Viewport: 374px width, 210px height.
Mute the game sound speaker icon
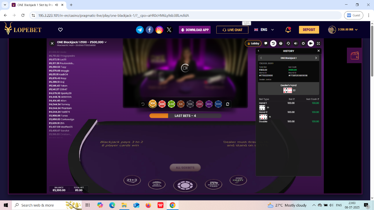[296, 44]
